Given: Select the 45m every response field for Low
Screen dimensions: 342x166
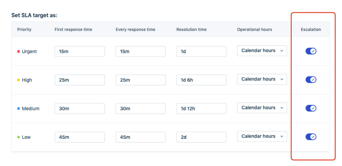Looking at the screenshot, I should [x=141, y=137].
